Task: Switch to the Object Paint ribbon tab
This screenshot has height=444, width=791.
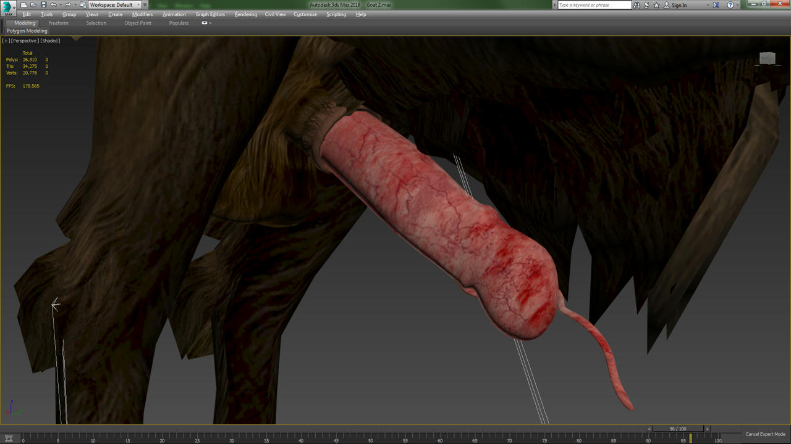Action: pyautogui.click(x=138, y=23)
